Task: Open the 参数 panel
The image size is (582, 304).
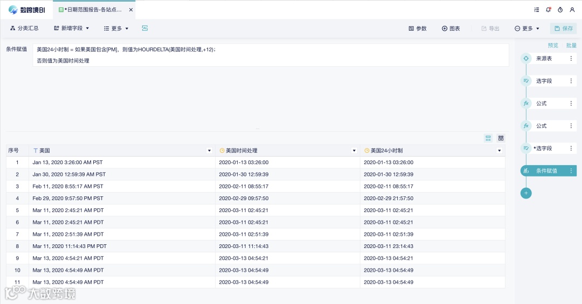Action: (418, 29)
